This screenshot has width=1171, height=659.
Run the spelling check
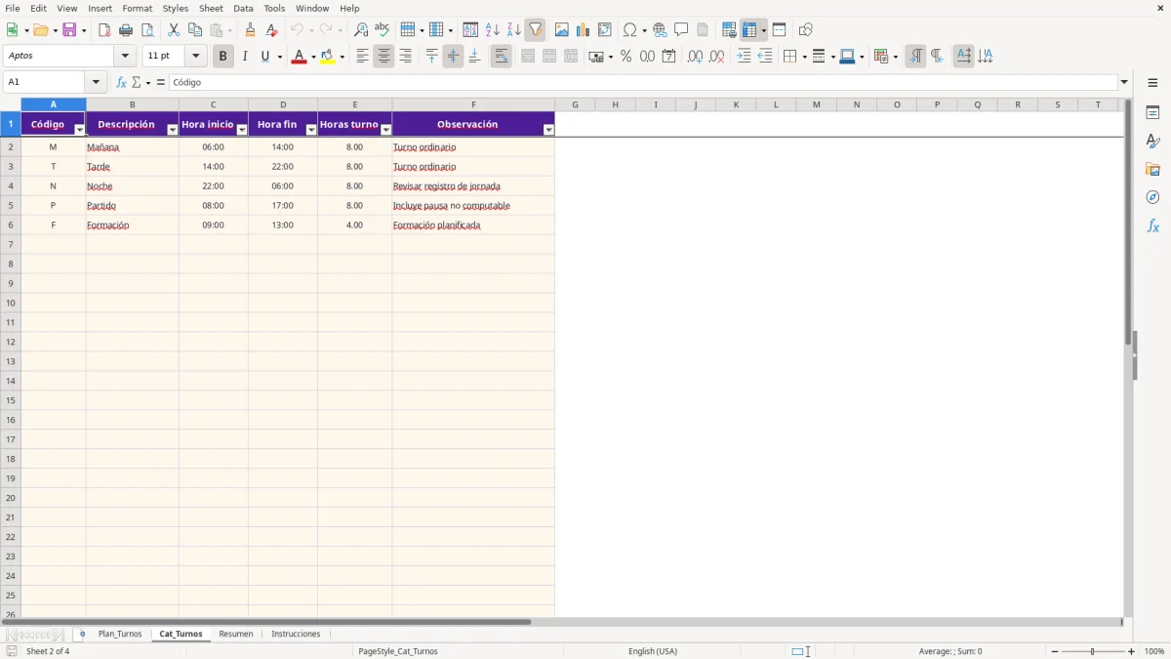[x=383, y=30]
